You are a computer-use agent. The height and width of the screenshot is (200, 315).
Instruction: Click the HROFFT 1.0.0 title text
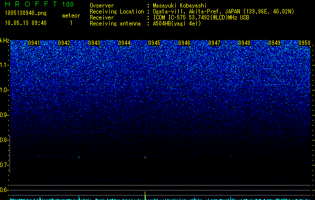click(x=39, y=4)
